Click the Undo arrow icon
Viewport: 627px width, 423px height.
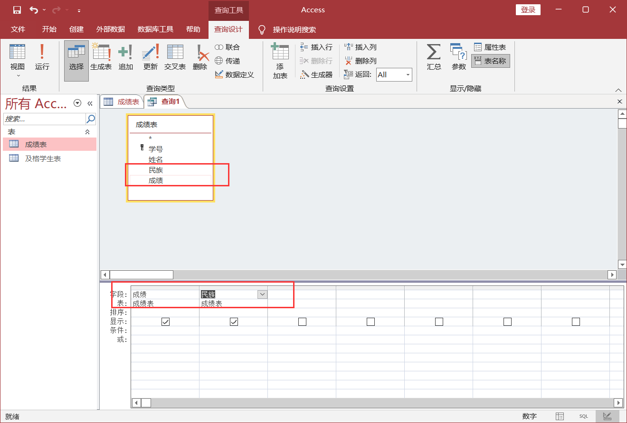(x=34, y=10)
